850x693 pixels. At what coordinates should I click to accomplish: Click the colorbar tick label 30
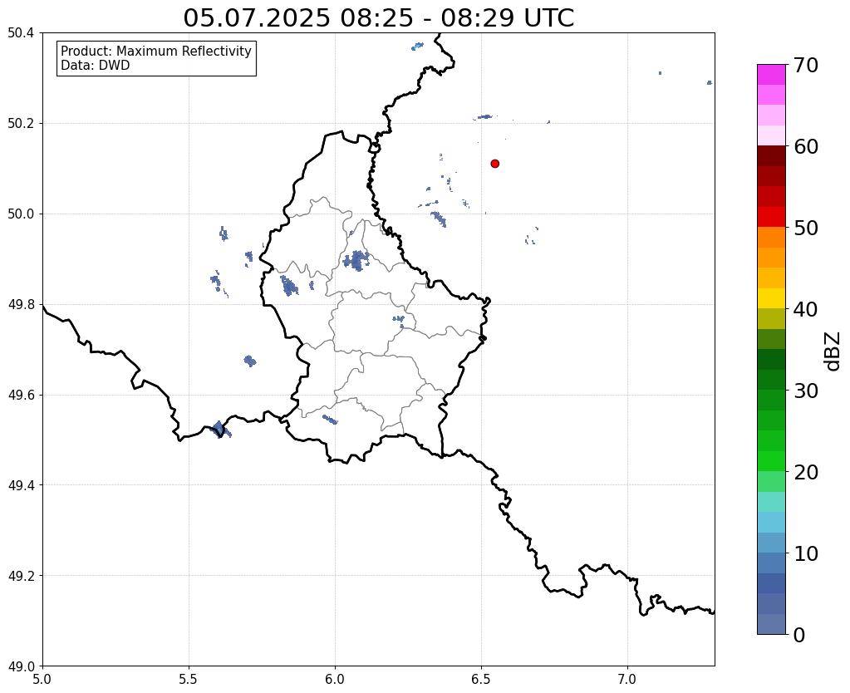coord(806,391)
